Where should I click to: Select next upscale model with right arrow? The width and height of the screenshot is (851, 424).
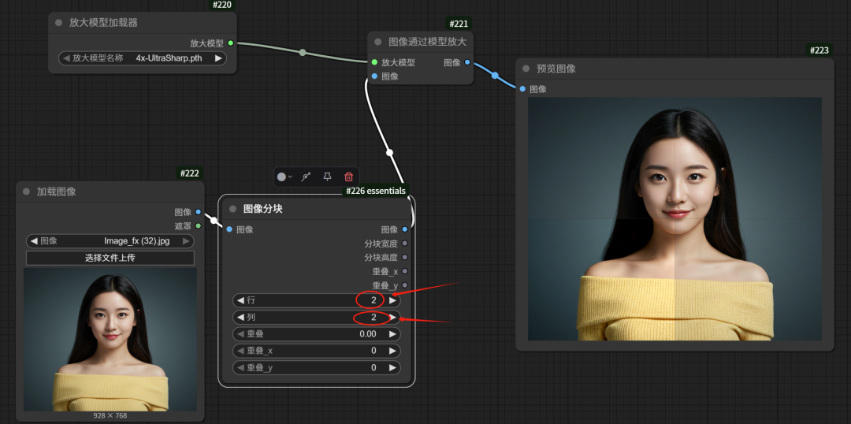(218, 58)
